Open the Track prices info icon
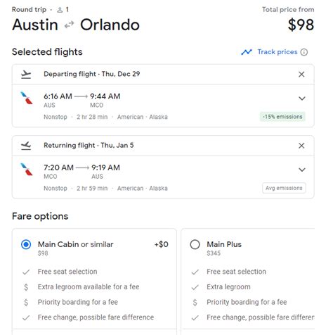 (304, 52)
